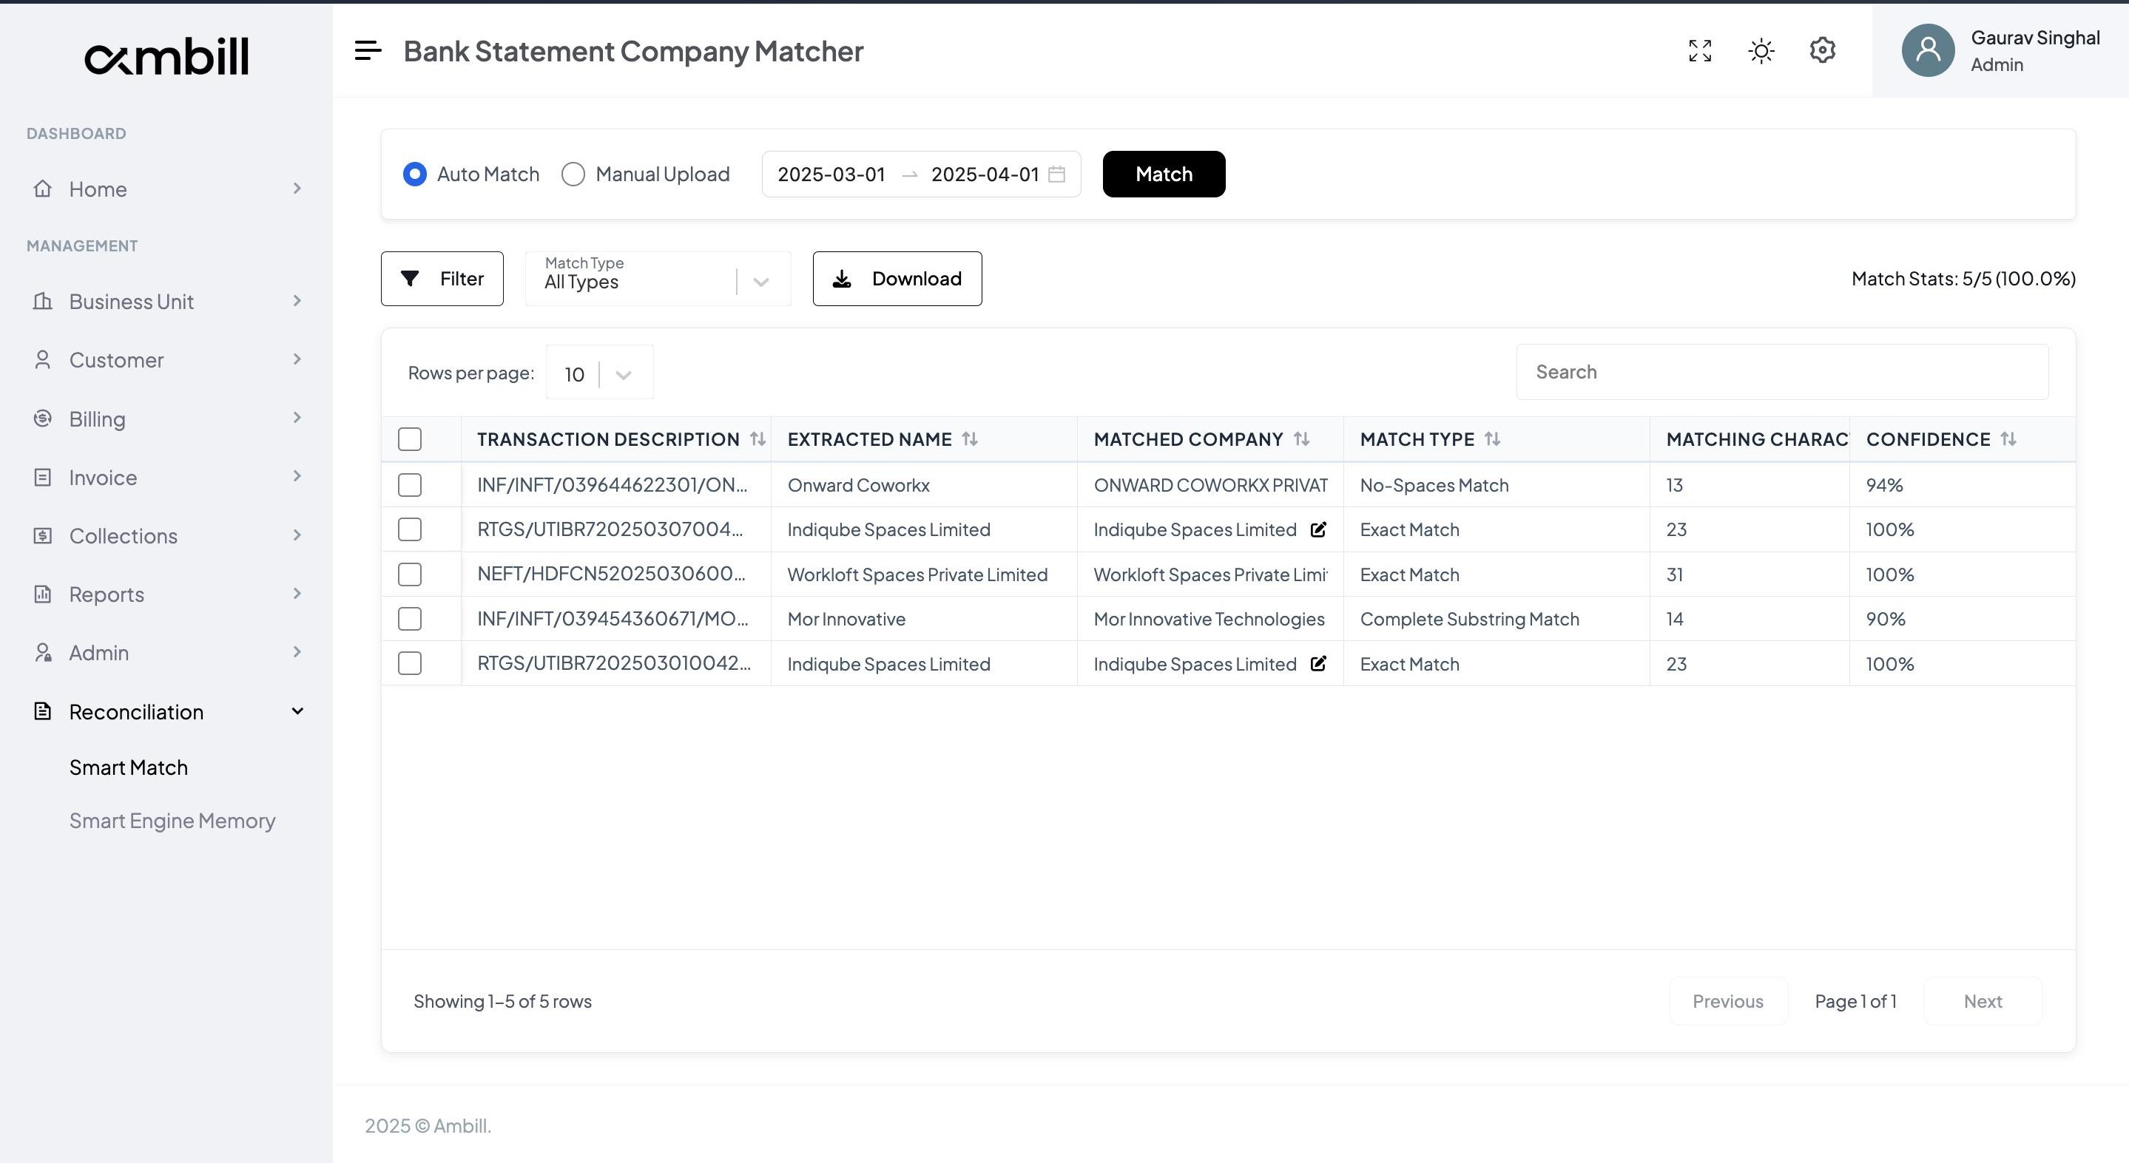Click the end date 2025-04-01 field
2129x1163 pixels.
[x=985, y=174]
